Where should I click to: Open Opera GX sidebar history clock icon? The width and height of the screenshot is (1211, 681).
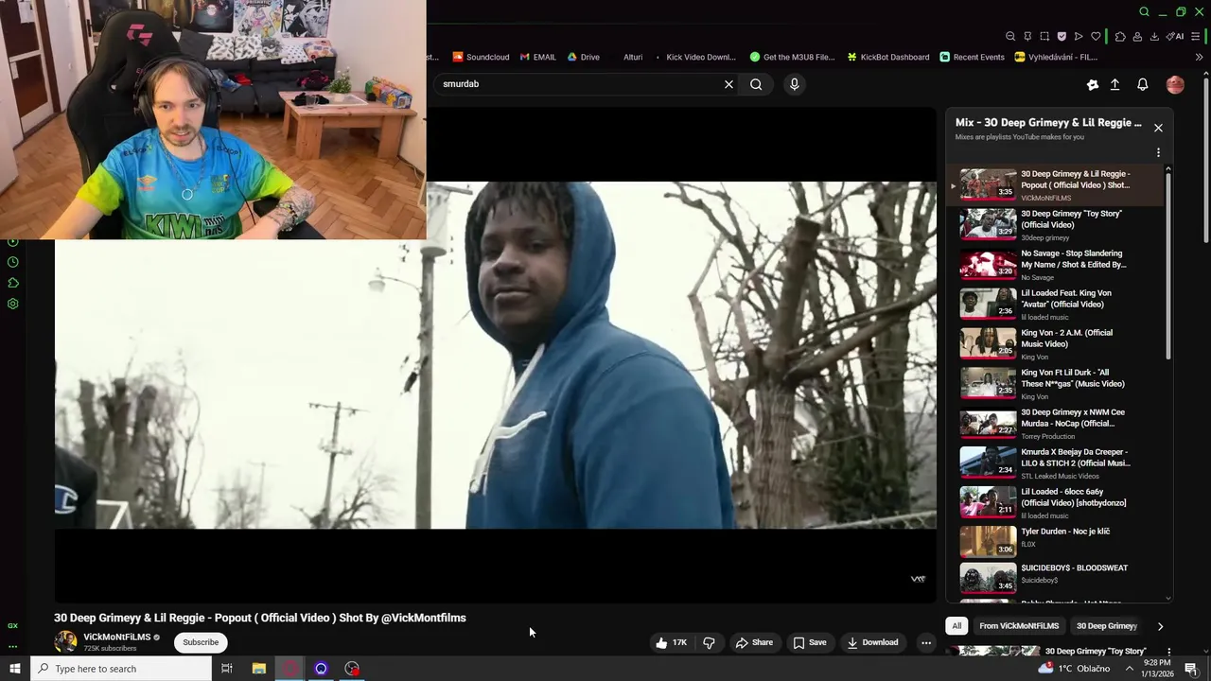pyautogui.click(x=13, y=262)
